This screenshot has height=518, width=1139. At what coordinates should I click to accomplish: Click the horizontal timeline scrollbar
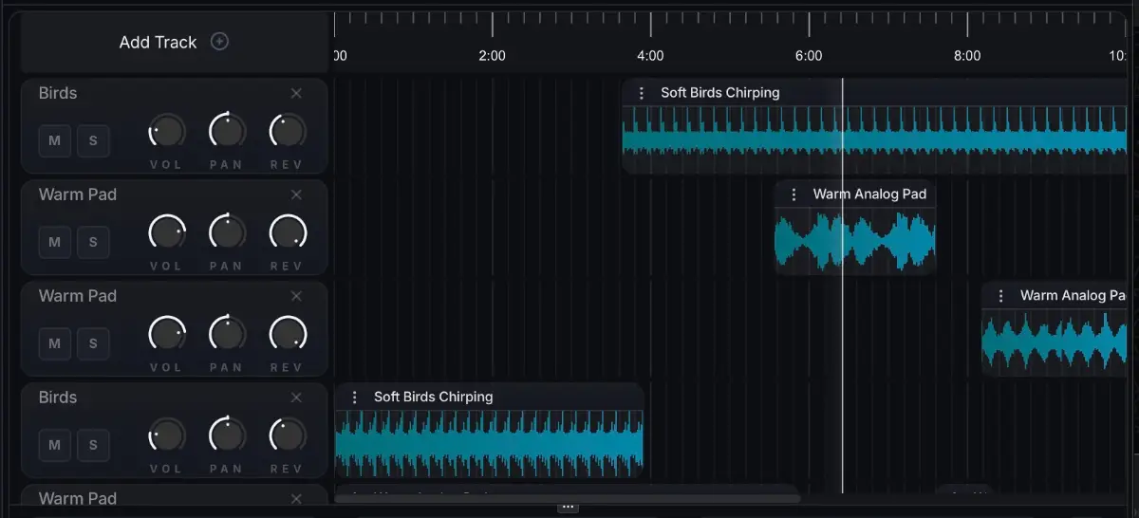568,498
